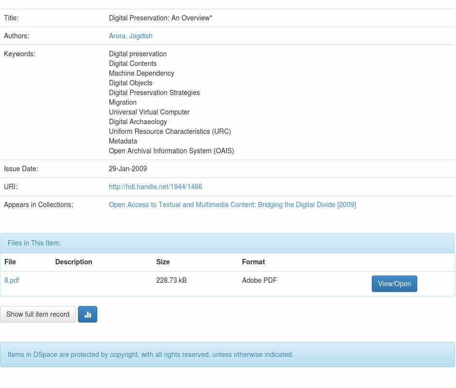Screen dimensions: 456x388
Task: Click the issue date 29-Jan-2009
Action: pos(128,169)
